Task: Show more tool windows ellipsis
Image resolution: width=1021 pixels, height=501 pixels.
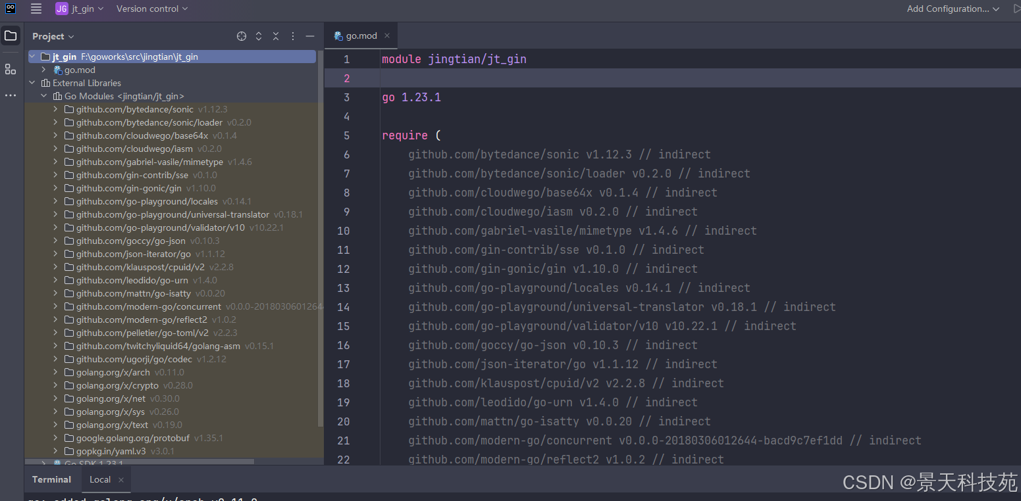Action: point(11,95)
